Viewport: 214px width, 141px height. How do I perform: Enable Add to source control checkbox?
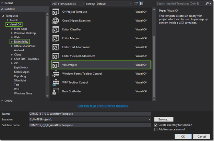click(x=156, y=129)
